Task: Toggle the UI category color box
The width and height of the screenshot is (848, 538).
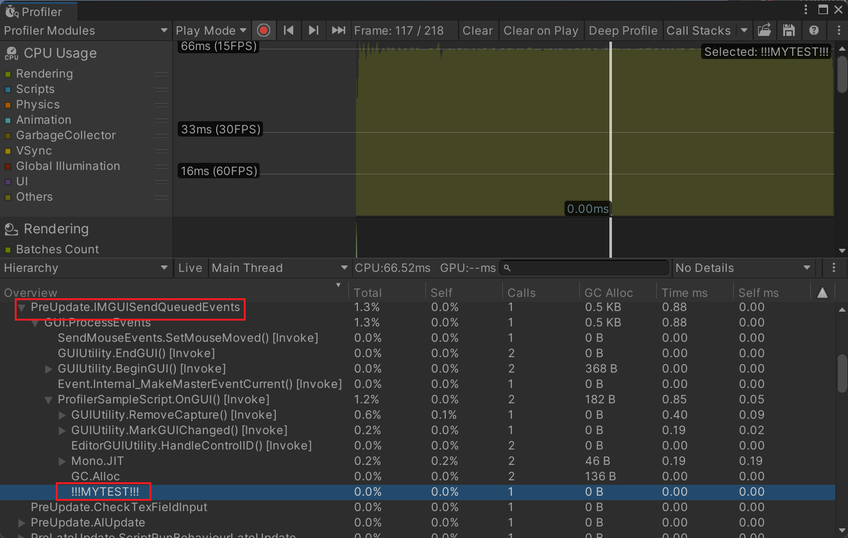Action: pyautogui.click(x=8, y=182)
